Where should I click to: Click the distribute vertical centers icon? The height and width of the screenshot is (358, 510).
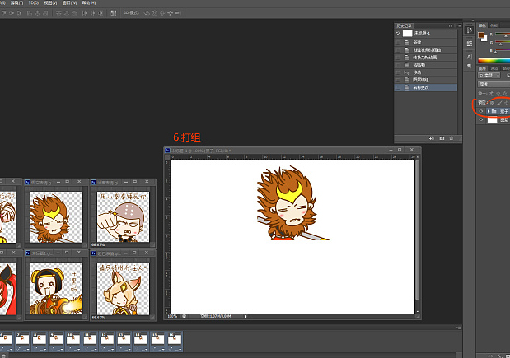[67, 13]
